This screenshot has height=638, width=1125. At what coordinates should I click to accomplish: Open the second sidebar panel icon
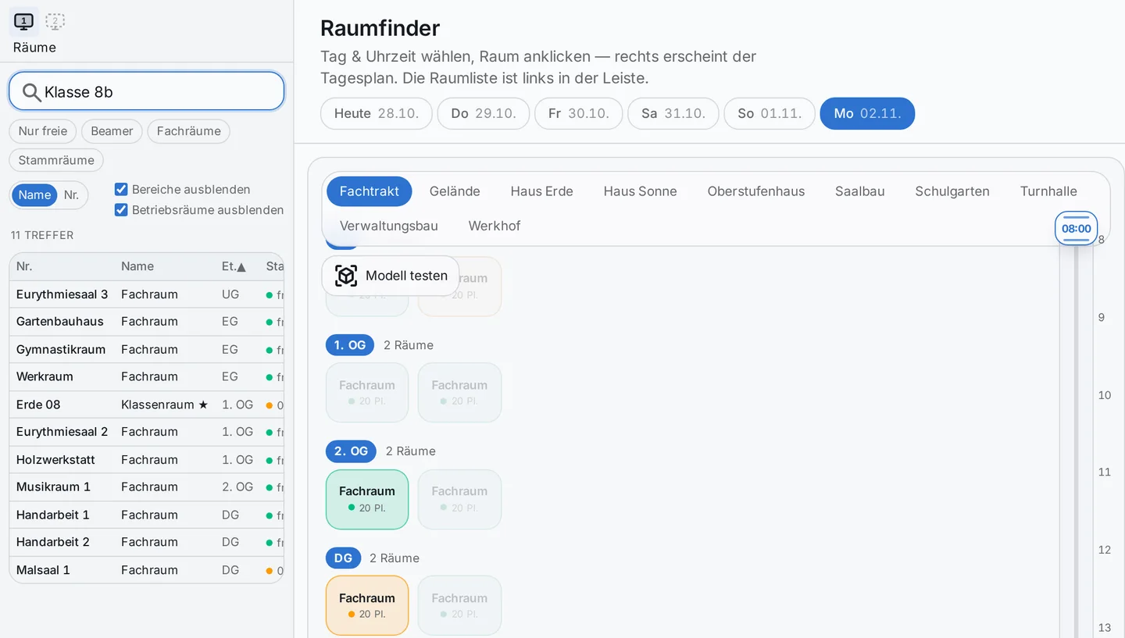pyautogui.click(x=55, y=22)
